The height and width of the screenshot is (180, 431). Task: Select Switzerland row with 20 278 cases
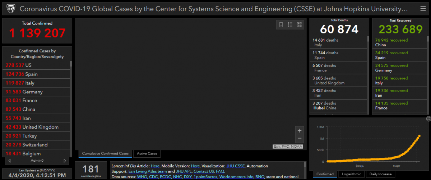pyautogui.click(x=37, y=145)
